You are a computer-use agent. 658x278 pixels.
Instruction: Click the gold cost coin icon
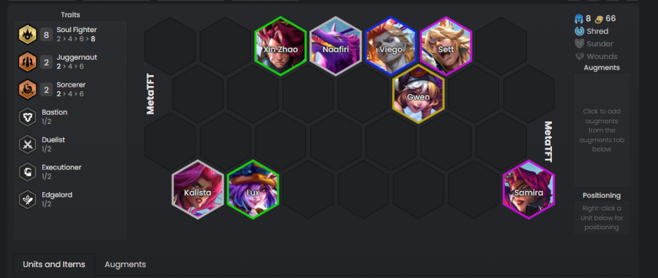tap(600, 19)
